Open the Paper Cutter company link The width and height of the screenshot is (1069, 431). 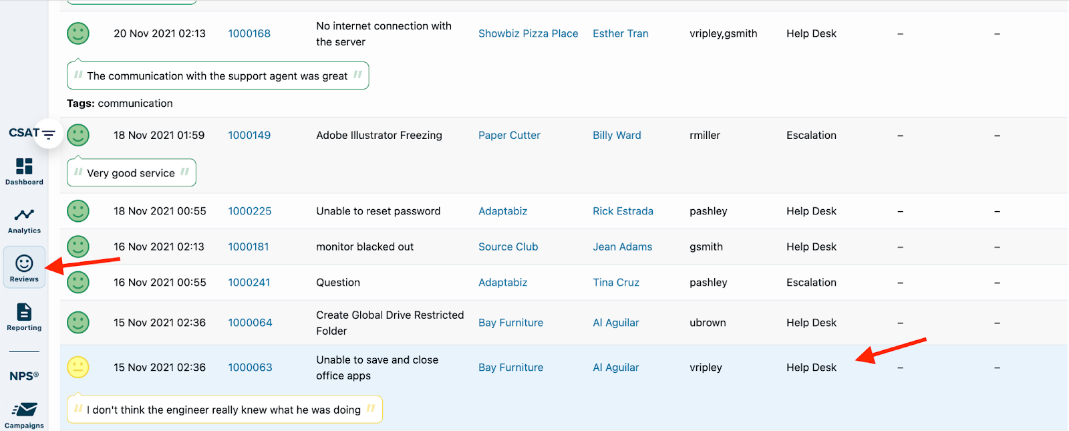pos(509,135)
